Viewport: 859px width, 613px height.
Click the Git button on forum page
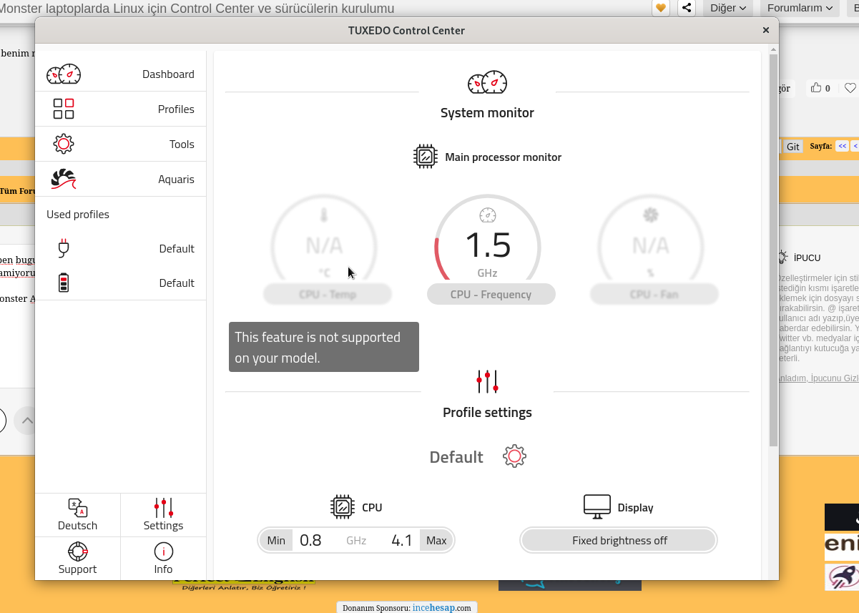(x=793, y=146)
